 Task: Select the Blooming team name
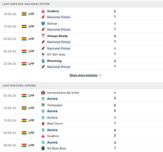(x=54, y=61)
